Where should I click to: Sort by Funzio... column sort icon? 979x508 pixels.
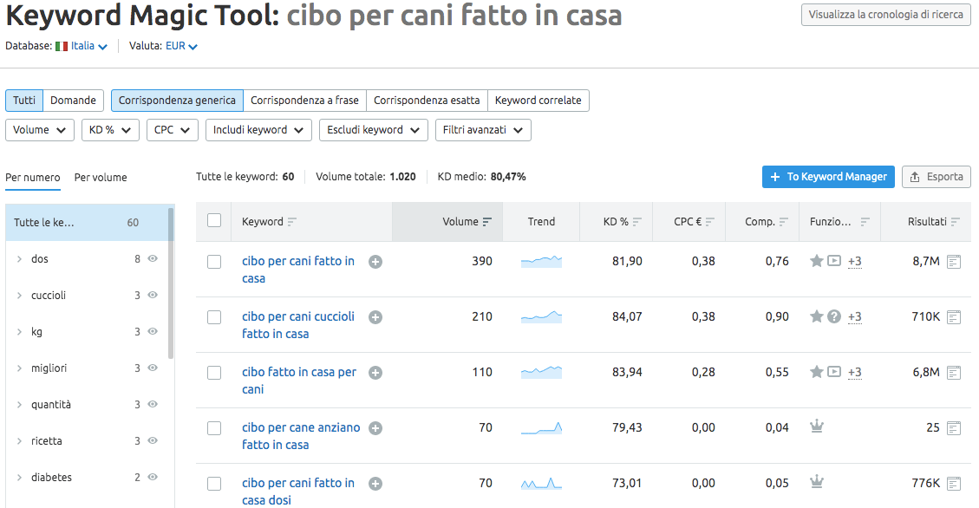(865, 222)
